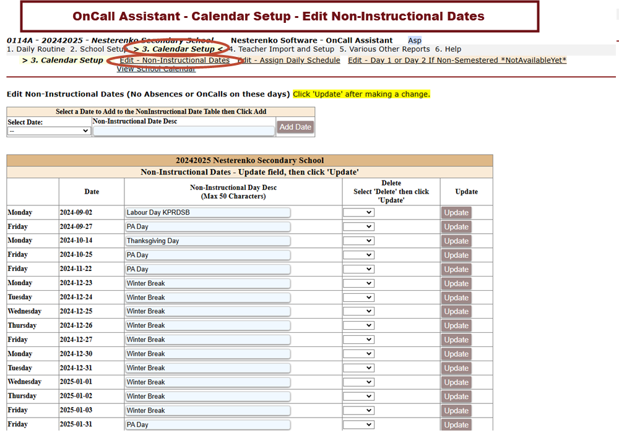This screenshot has height=433, width=619.
Task: Open Delete dropdown for Labour Day row
Action: pyautogui.click(x=359, y=212)
